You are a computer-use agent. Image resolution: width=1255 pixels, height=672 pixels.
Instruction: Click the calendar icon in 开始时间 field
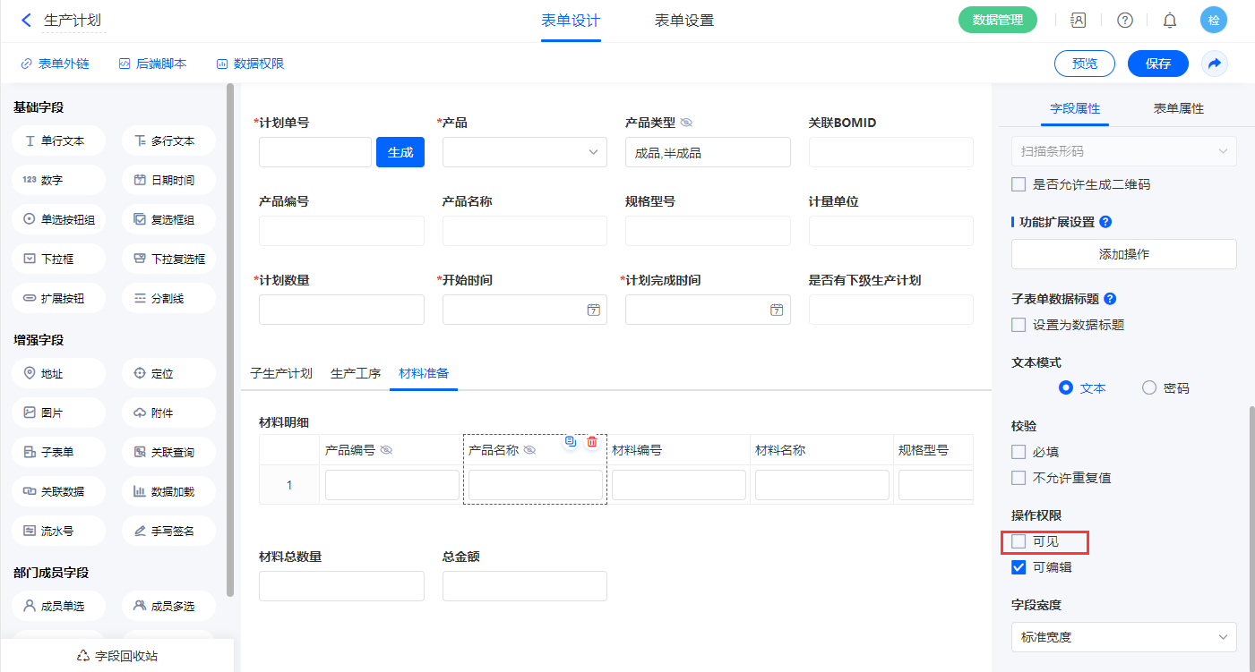(x=593, y=310)
